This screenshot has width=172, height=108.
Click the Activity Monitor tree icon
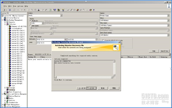[5, 18]
